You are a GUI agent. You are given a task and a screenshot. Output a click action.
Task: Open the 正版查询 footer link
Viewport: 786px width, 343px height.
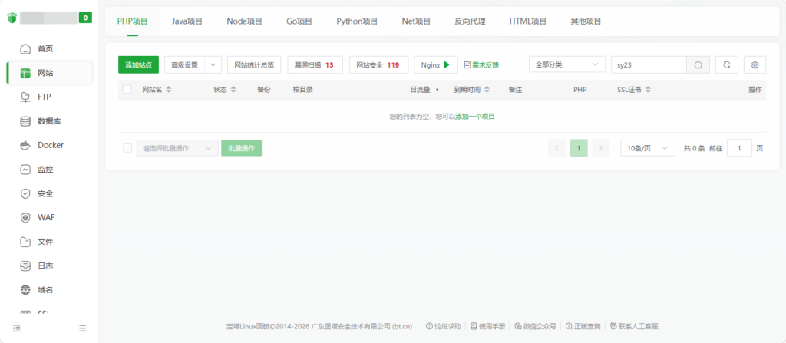583,326
